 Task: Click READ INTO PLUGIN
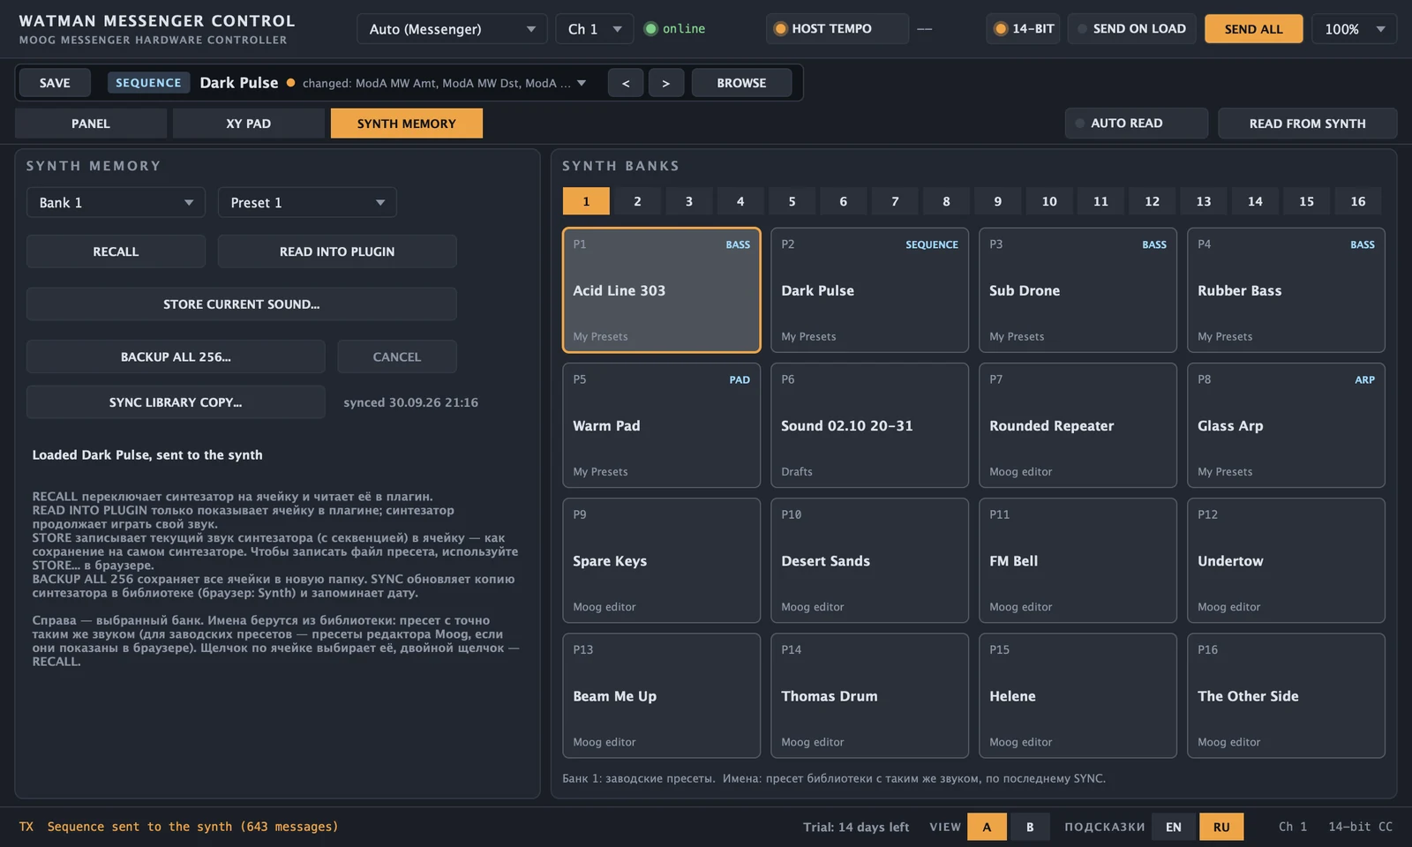tap(337, 251)
